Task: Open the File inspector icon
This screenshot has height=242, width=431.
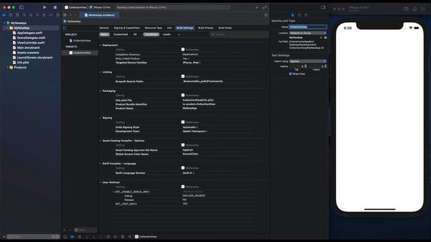Action: coord(293,15)
